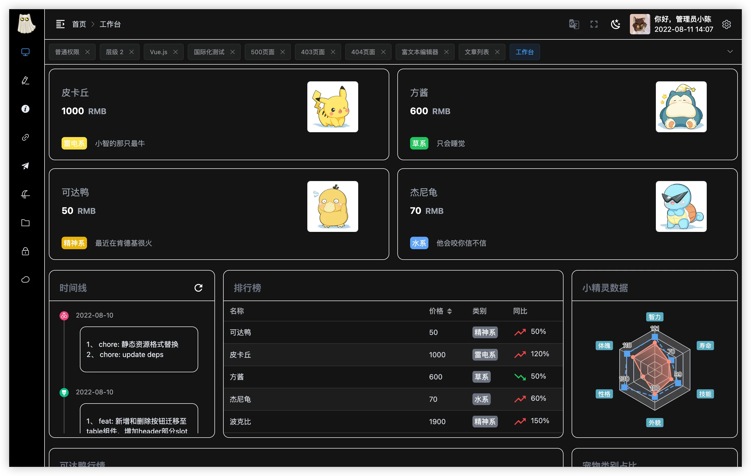
Task: Click the info circle sidebar icon
Action: tap(25, 109)
